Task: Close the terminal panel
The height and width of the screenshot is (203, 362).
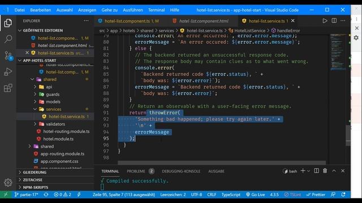Action: (x=343, y=171)
